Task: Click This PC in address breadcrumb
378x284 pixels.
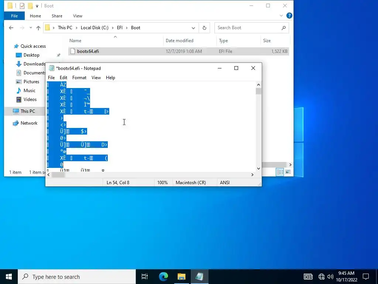Action: pos(65,28)
